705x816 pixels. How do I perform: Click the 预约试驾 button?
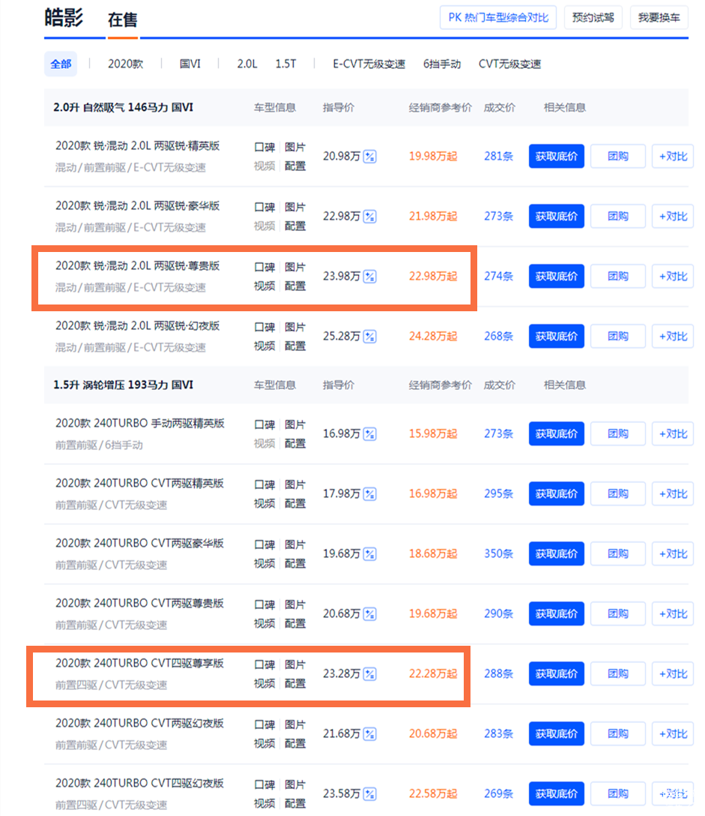(593, 17)
